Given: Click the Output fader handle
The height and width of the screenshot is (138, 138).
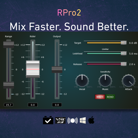Looking at the screenshot, I should (57, 70).
